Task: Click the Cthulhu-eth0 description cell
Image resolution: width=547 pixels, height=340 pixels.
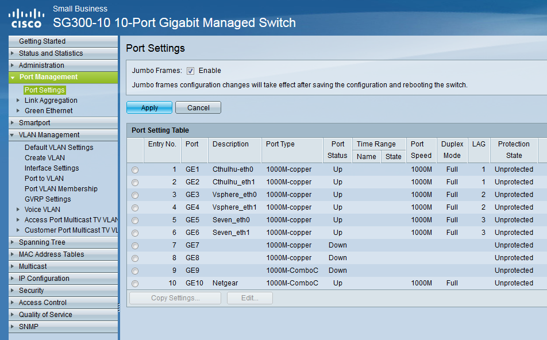Action: 233,169
